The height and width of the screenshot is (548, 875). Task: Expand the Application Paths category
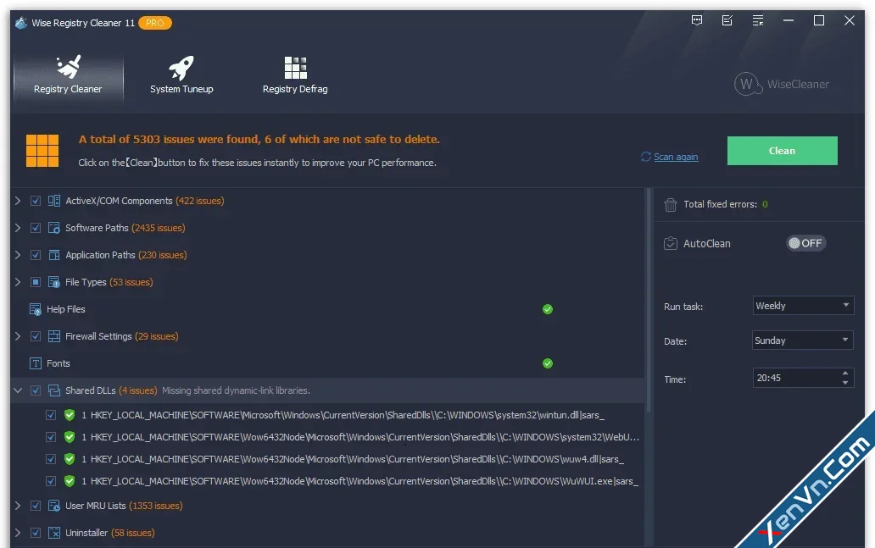point(18,255)
